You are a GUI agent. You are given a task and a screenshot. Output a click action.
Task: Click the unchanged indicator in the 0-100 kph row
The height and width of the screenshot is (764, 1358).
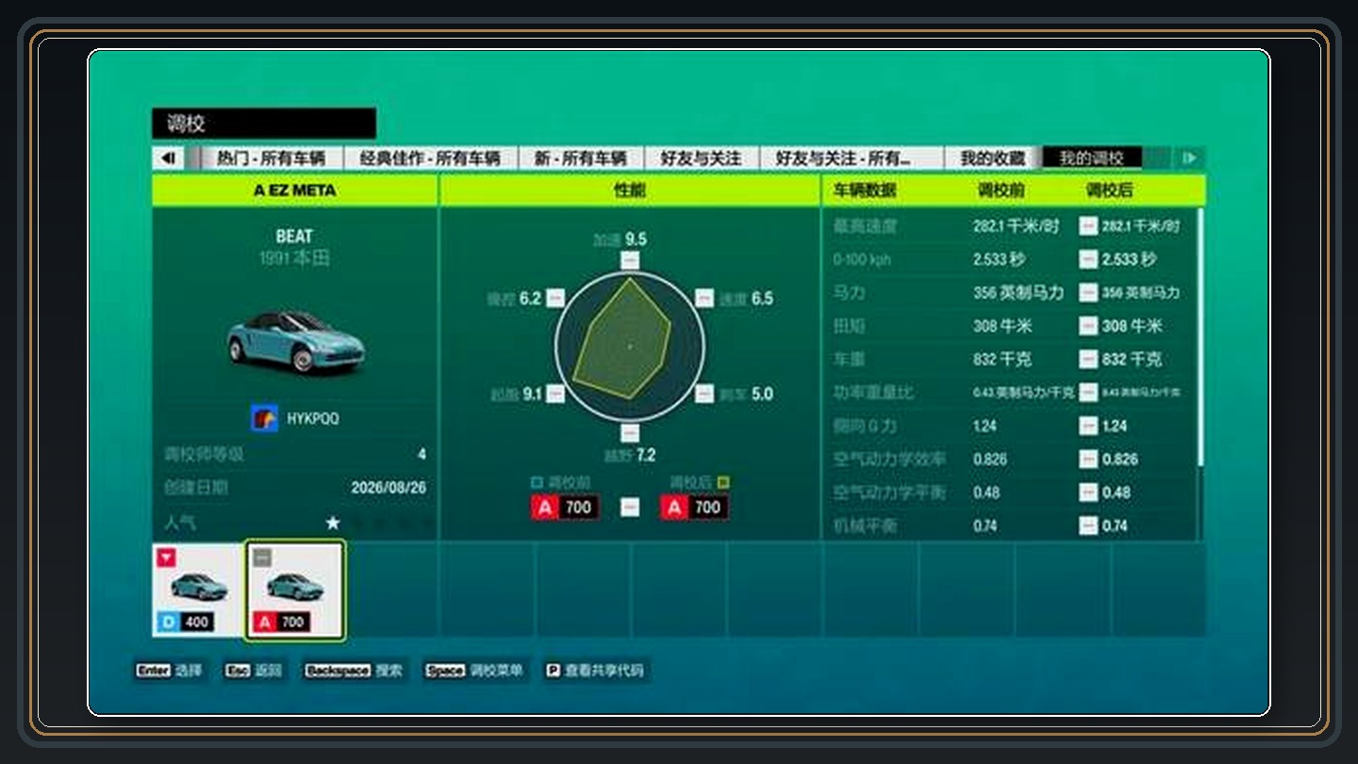click(1088, 259)
